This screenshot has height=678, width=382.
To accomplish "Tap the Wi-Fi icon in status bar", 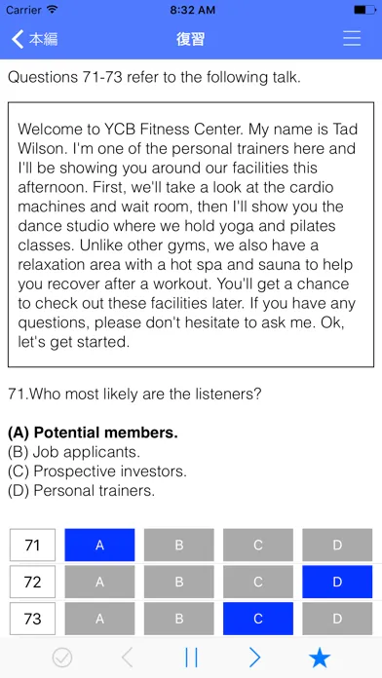I will (x=53, y=10).
